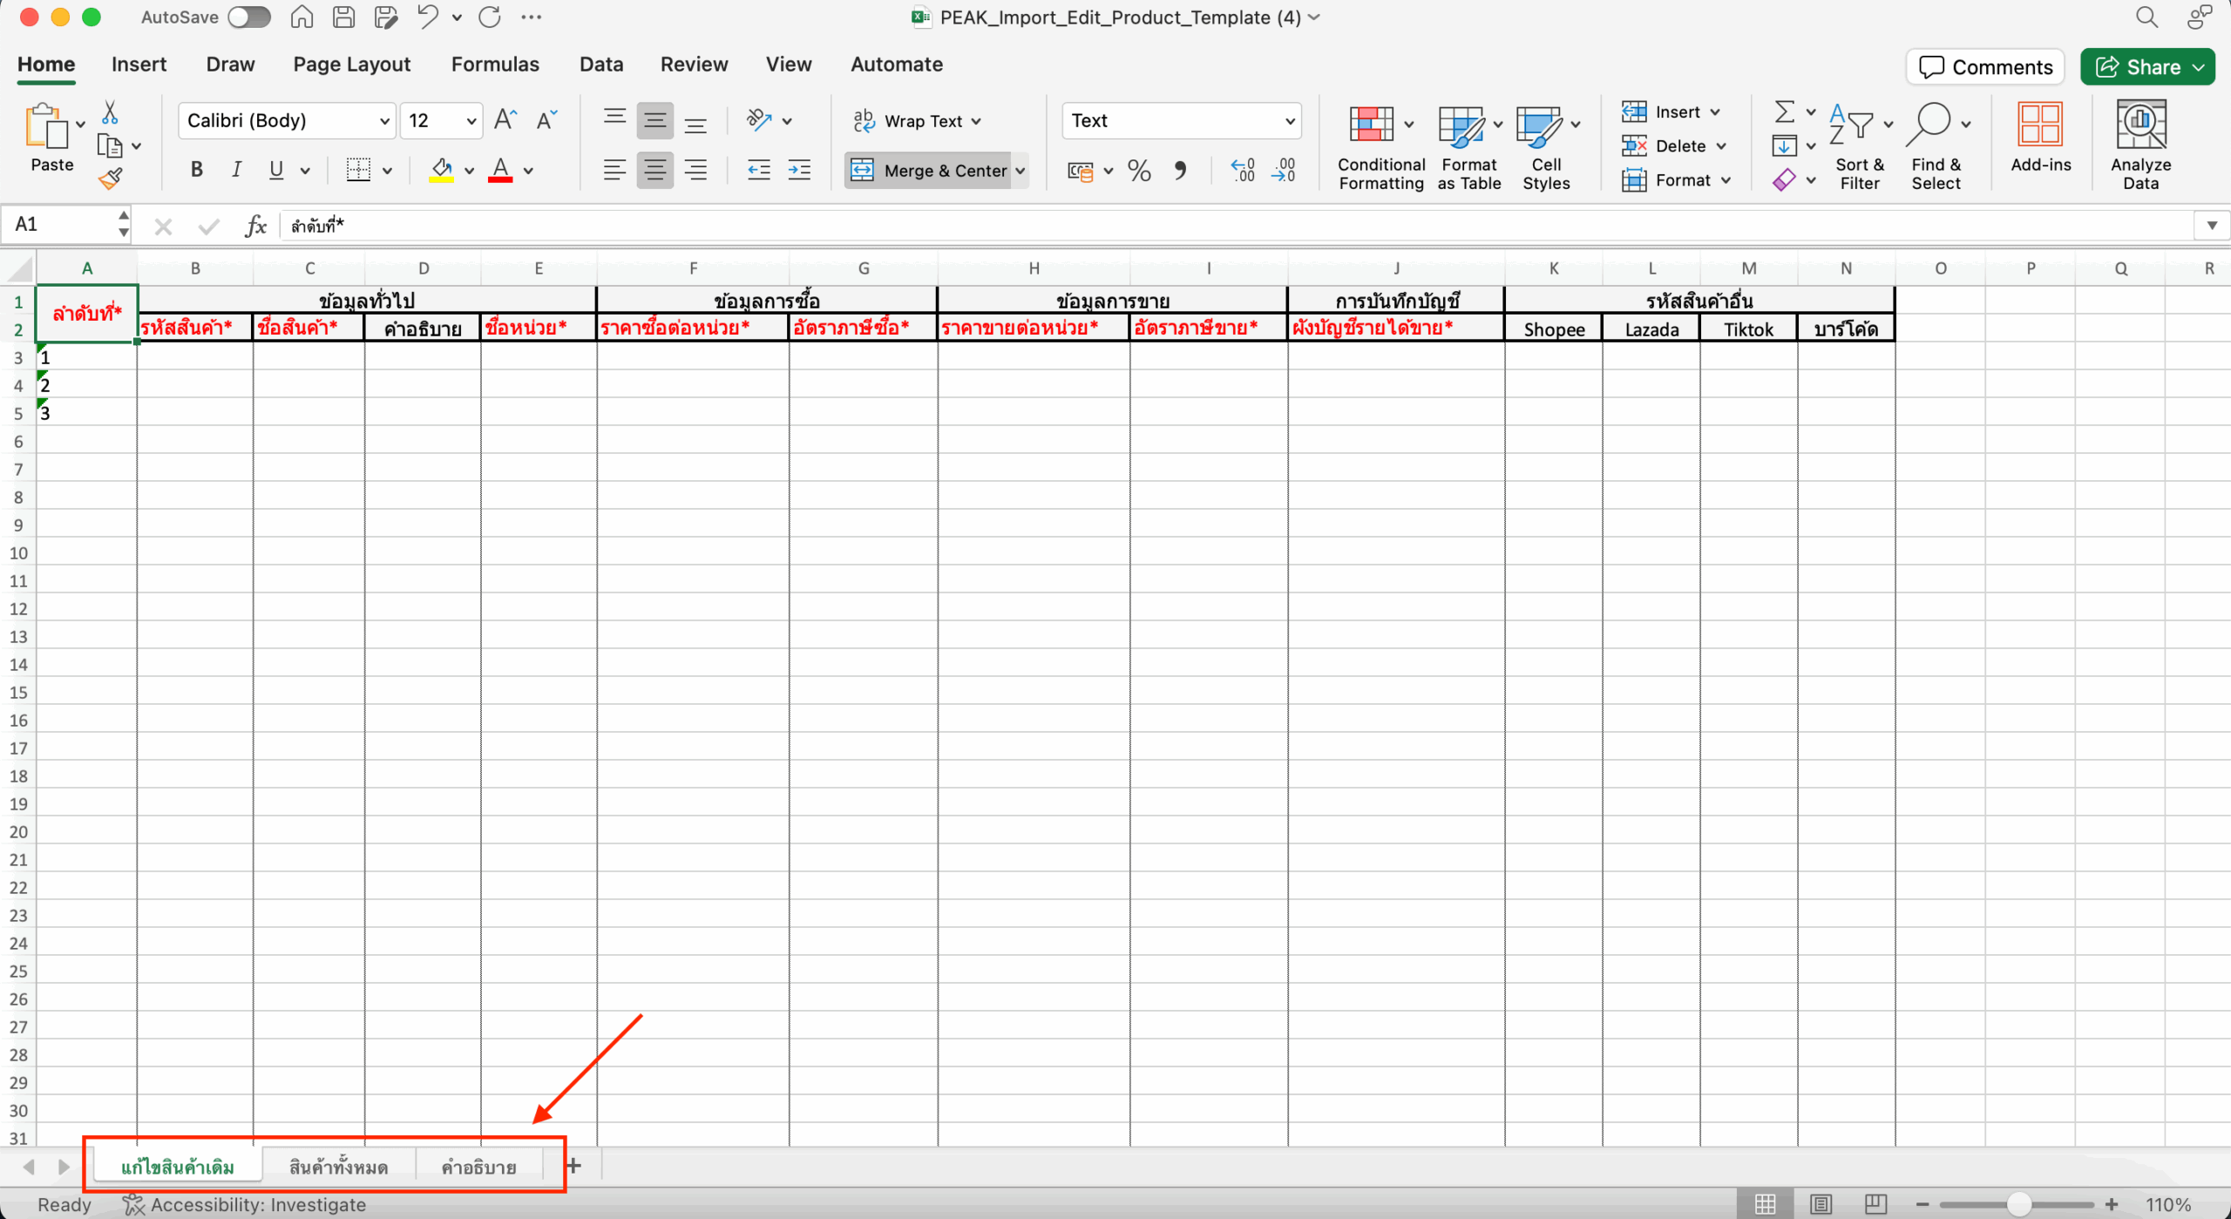Toggle AutoSave on
2231x1219 pixels.
pyautogui.click(x=248, y=17)
